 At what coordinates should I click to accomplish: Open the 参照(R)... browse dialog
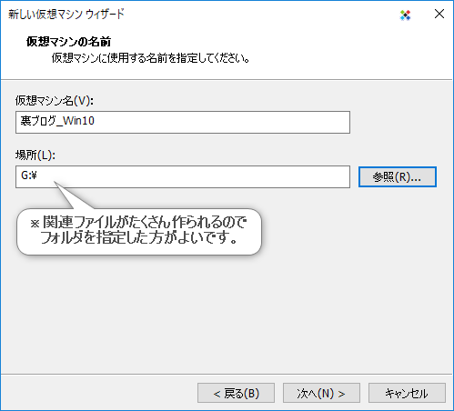coord(398,176)
